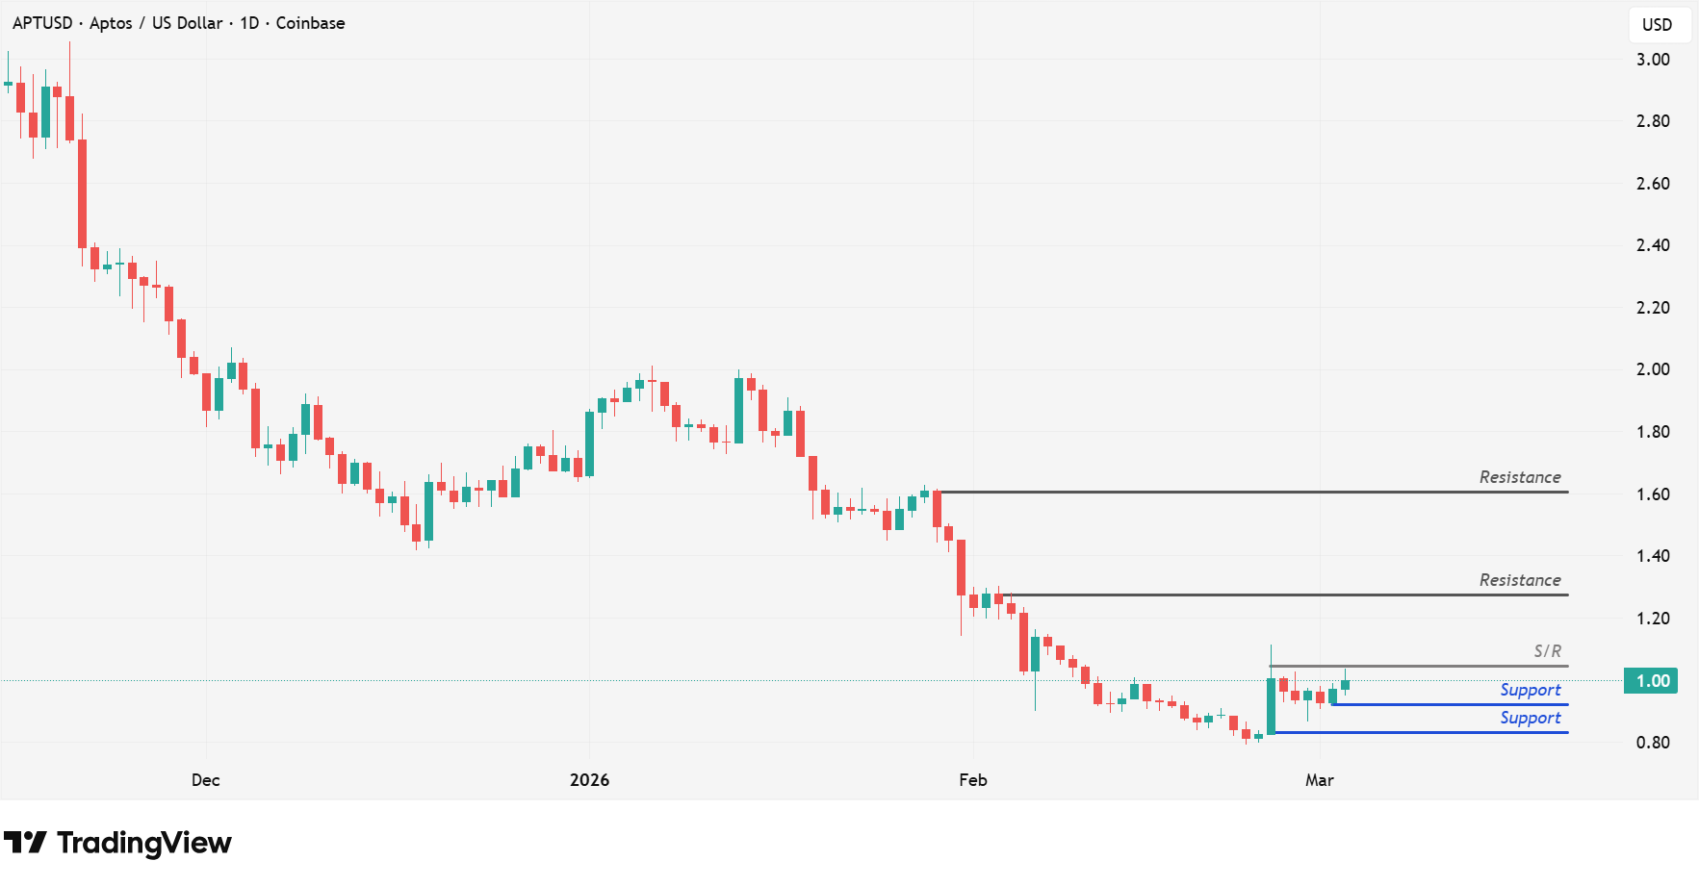Select the 1D interval in chart title
The height and width of the screenshot is (886, 1699).
coord(249,23)
